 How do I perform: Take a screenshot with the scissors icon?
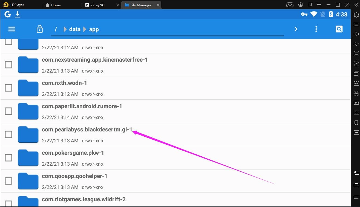pos(356,93)
